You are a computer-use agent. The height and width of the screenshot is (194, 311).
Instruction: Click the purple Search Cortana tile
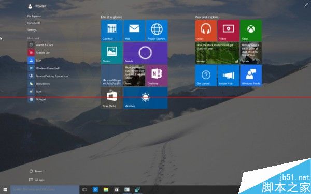[146, 53]
